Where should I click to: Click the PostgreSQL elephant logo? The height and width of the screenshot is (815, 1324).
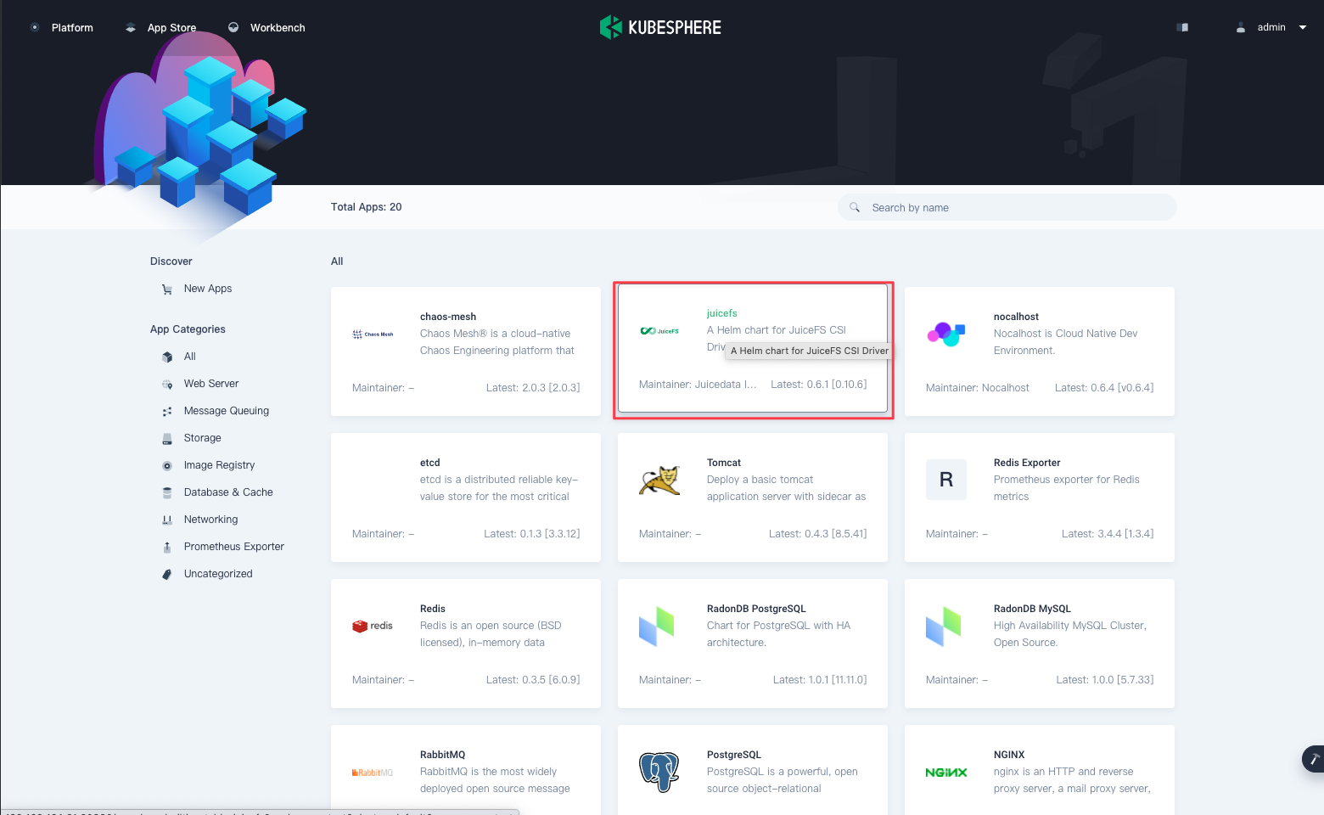click(x=659, y=772)
